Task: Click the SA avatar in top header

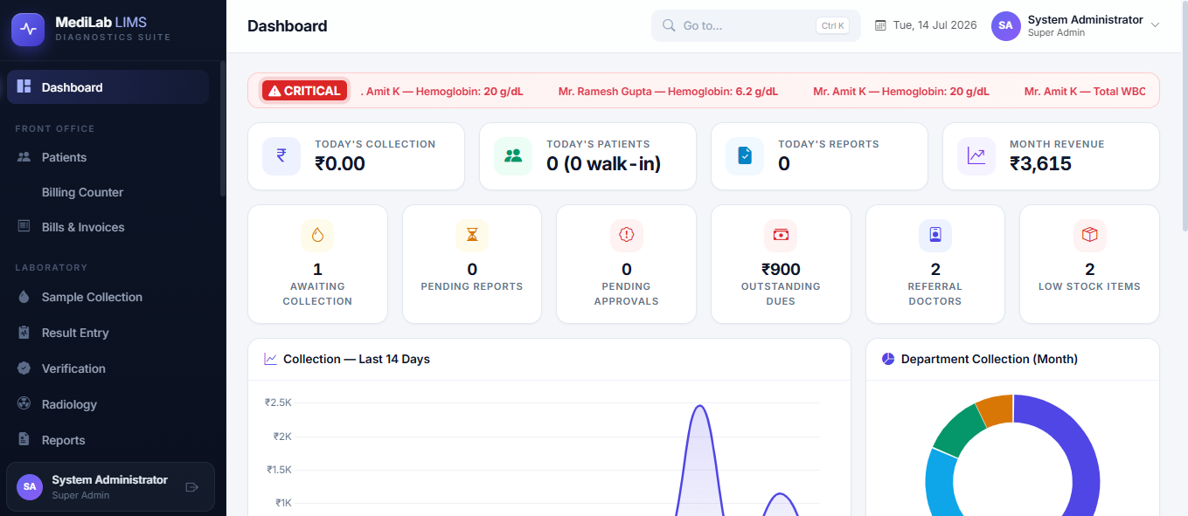Action: coord(1006,25)
